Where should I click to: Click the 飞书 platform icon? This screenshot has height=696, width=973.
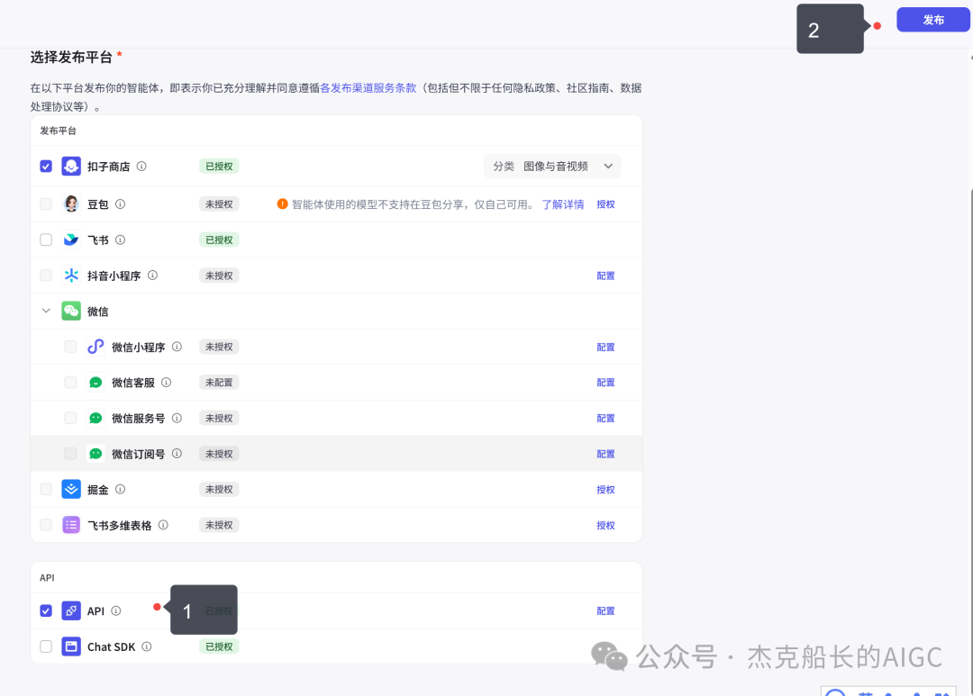71,240
